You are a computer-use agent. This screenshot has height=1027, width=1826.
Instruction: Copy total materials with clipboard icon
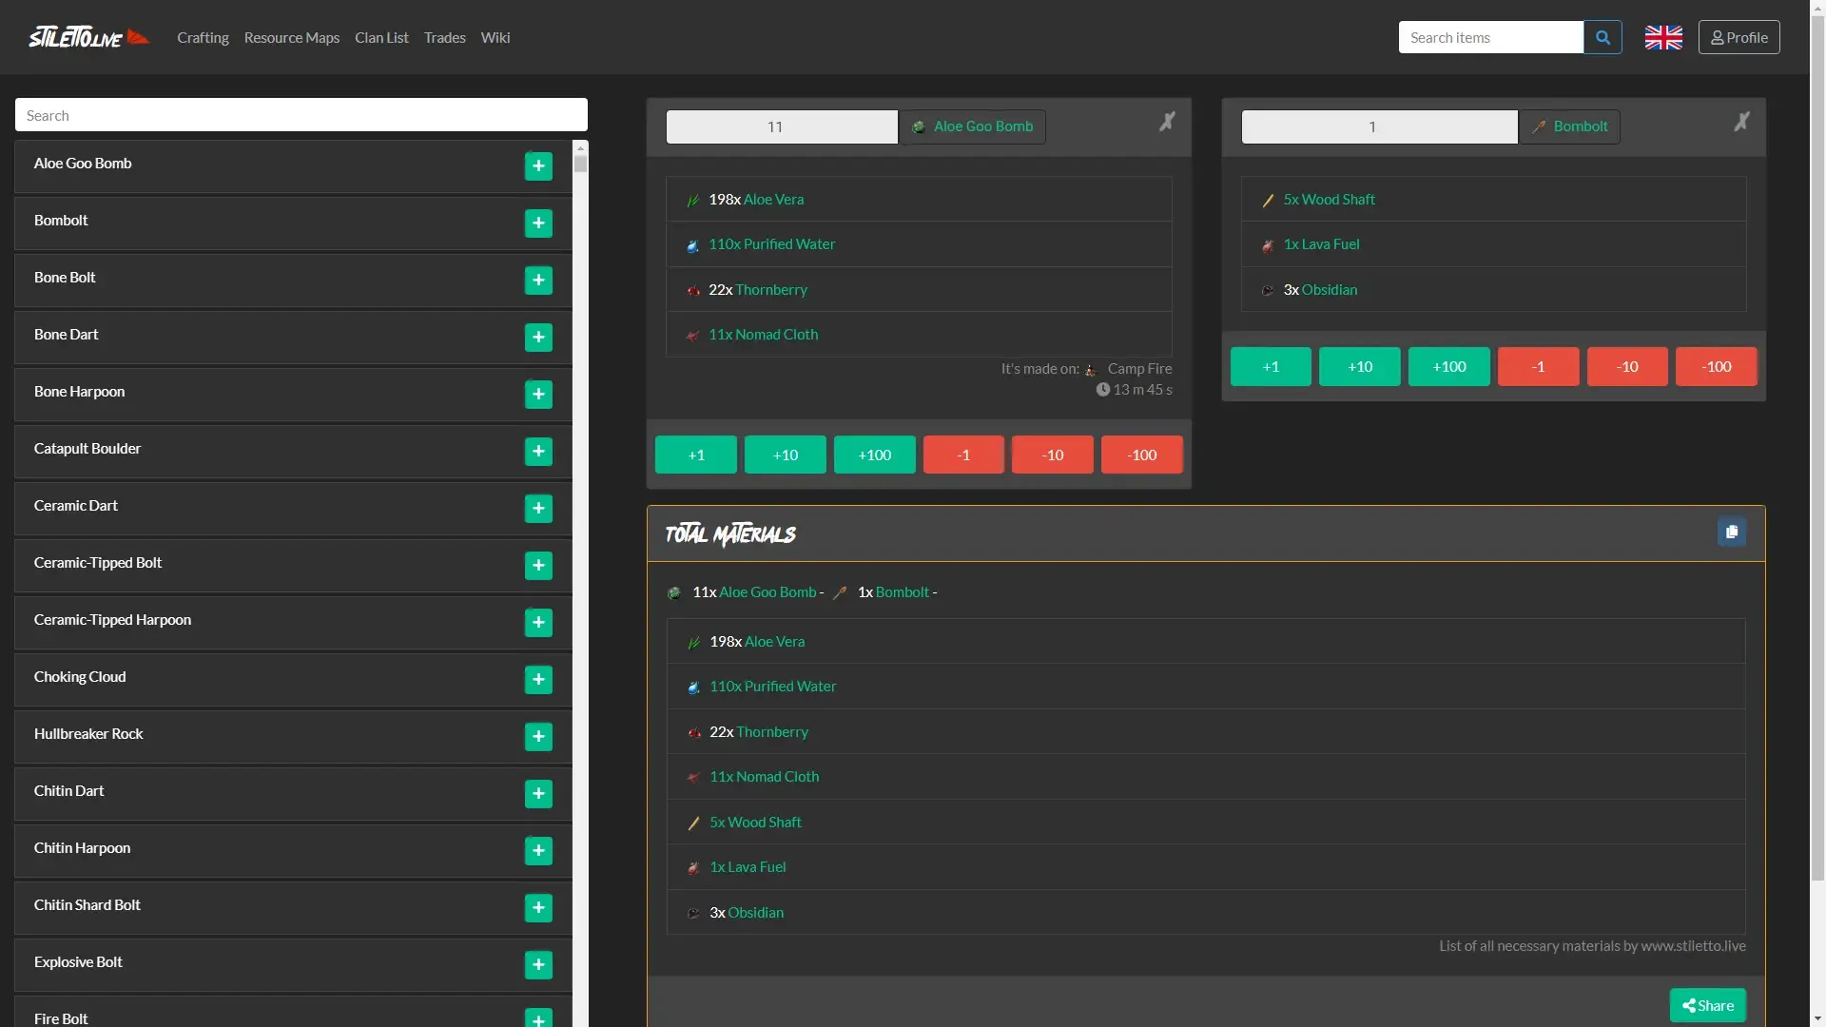coord(1732,532)
